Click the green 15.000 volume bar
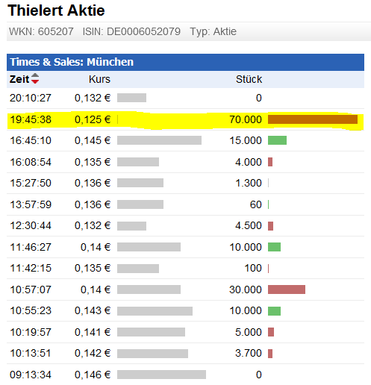Screen dimensions: 371x385 click(x=277, y=140)
